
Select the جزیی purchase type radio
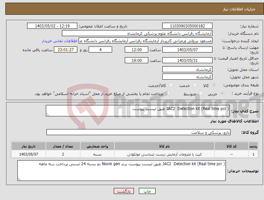(x=222, y=93)
